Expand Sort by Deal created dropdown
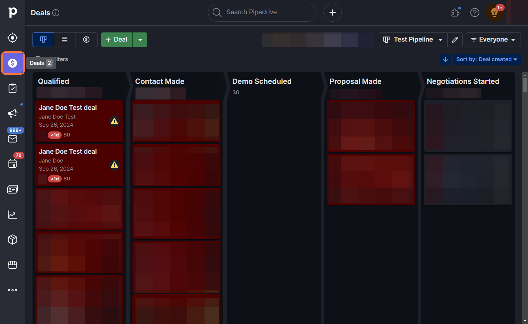Viewport: 528px width, 324px height. tap(486, 59)
